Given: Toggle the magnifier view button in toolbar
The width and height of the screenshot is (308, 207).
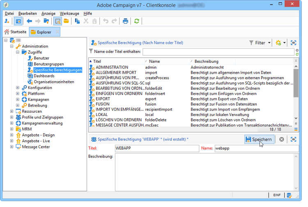Looking at the screenshot, I should click(x=57, y=21).
